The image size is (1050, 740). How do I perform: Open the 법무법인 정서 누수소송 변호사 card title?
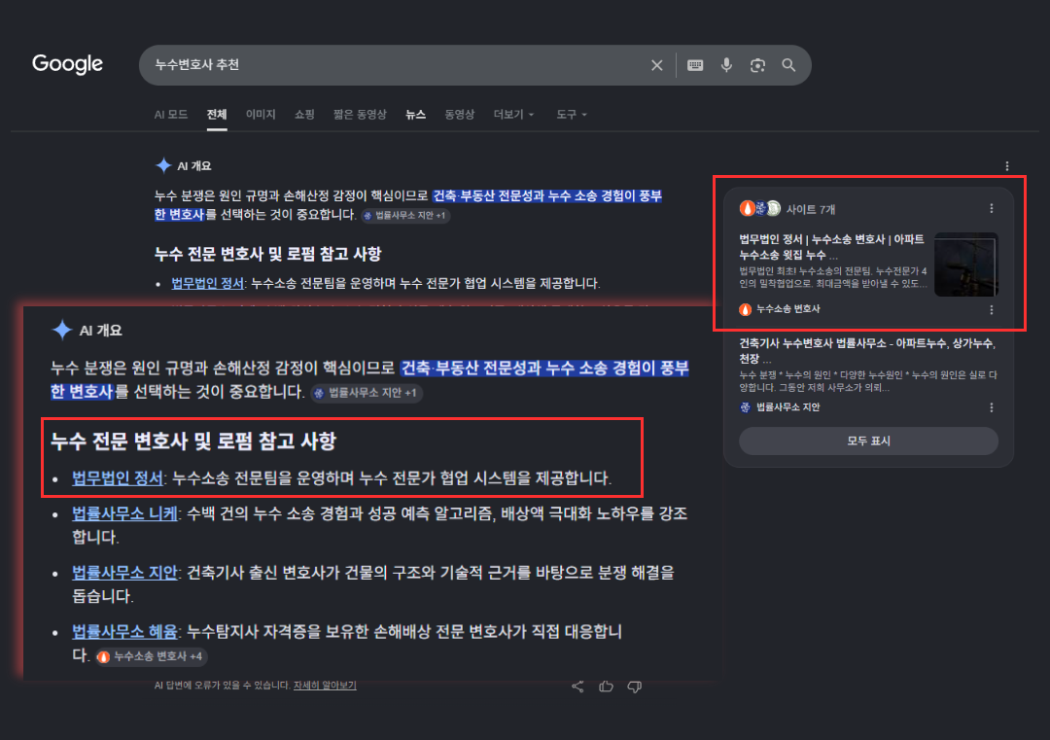click(x=831, y=246)
